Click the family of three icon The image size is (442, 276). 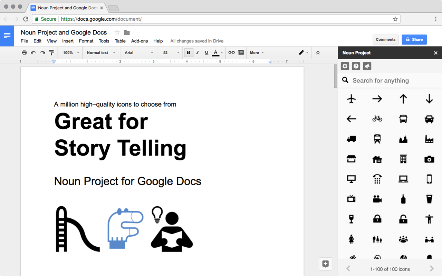(x=377, y=239)
